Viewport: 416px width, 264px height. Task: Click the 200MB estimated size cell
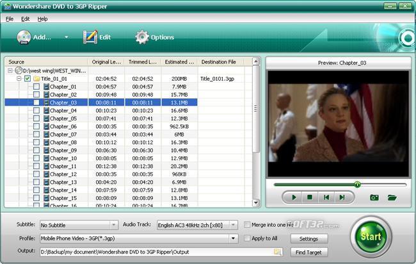179,79
